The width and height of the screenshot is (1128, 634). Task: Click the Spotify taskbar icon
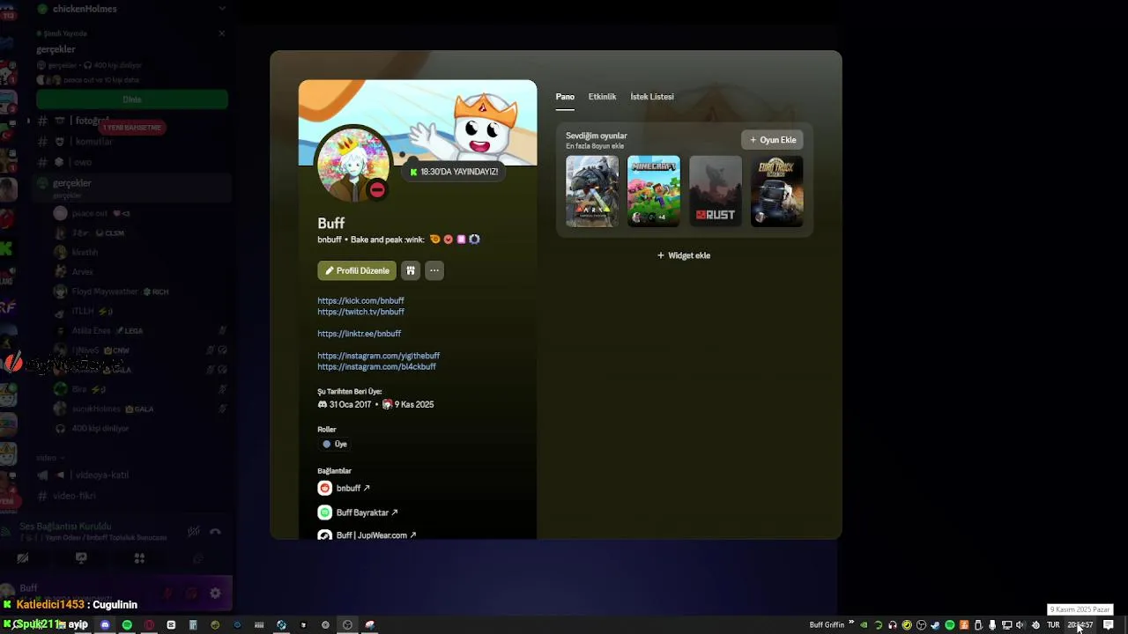point(127,625)
